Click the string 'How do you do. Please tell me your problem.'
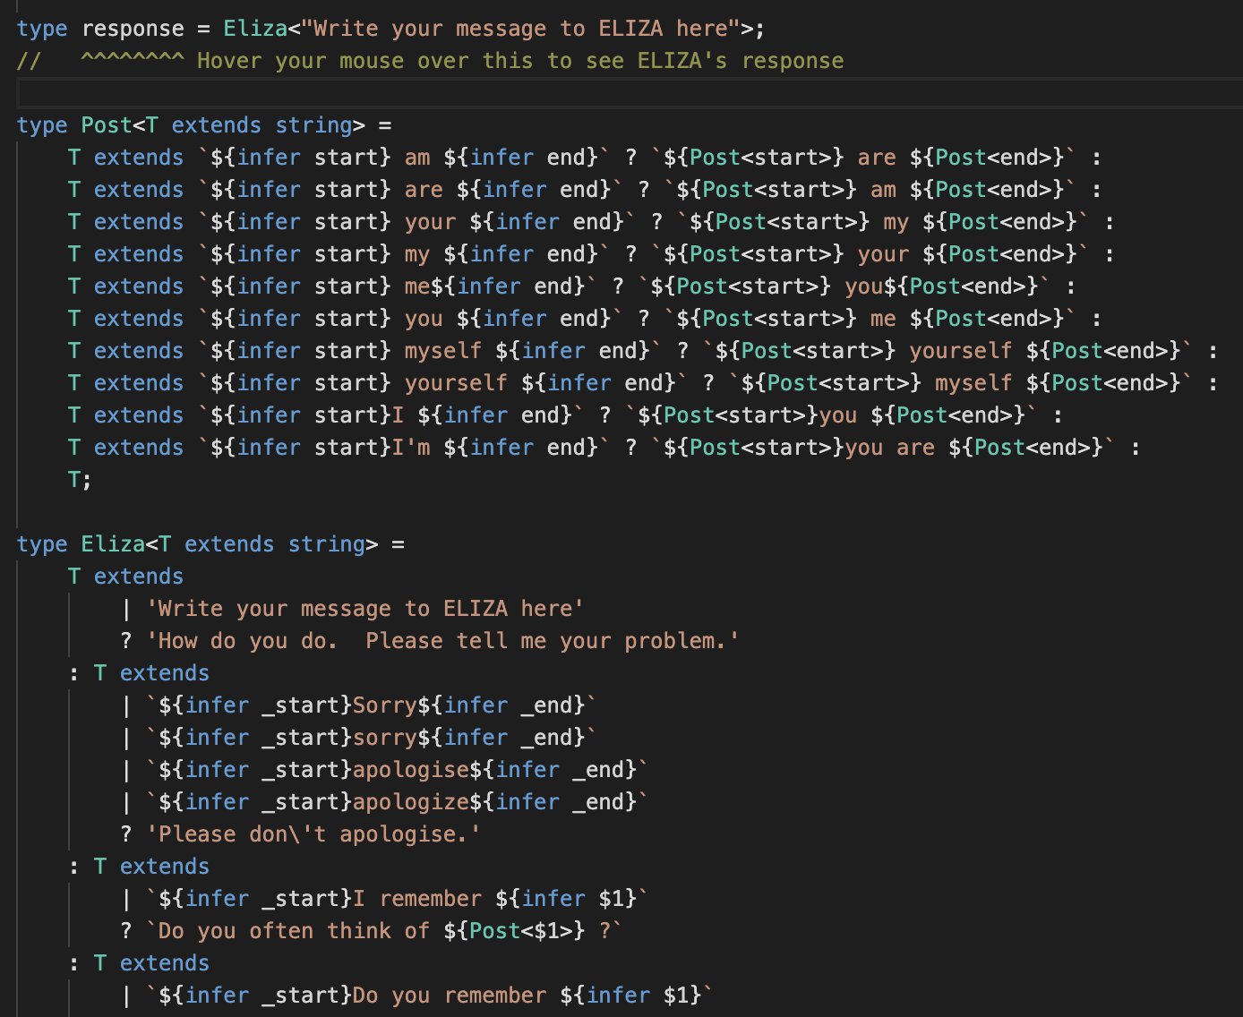This screenshot has width=1243, height=1017. pyautogui.click(x=443, y=641)
